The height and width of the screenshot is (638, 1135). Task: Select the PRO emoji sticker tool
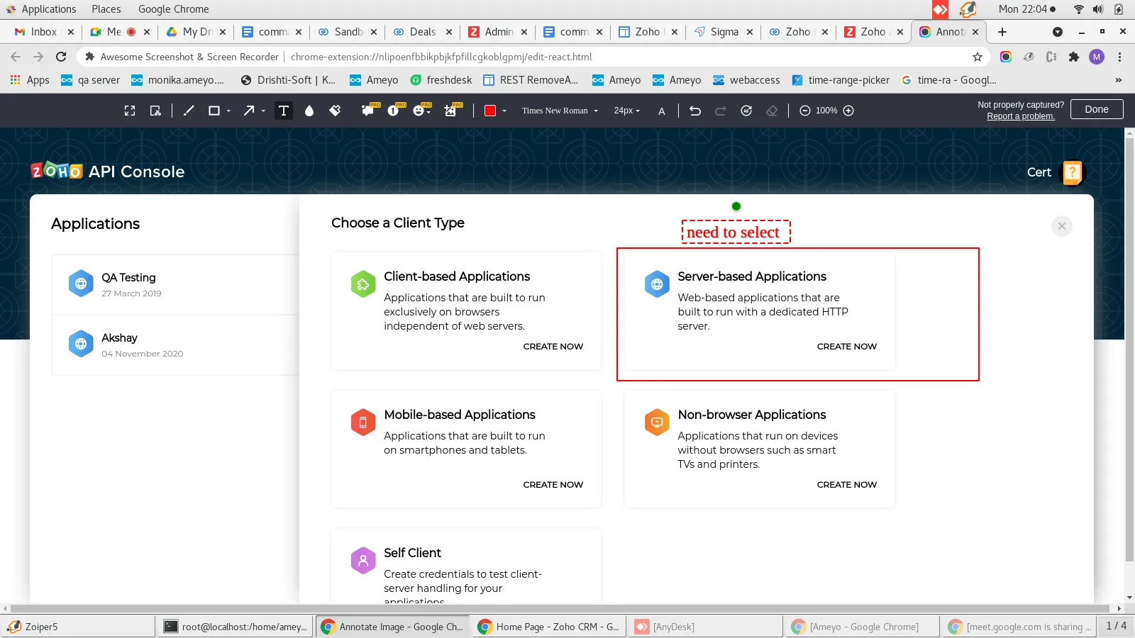point(419,110)
